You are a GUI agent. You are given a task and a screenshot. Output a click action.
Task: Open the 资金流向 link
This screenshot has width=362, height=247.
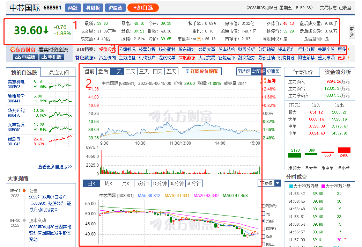tap(108, 58)
